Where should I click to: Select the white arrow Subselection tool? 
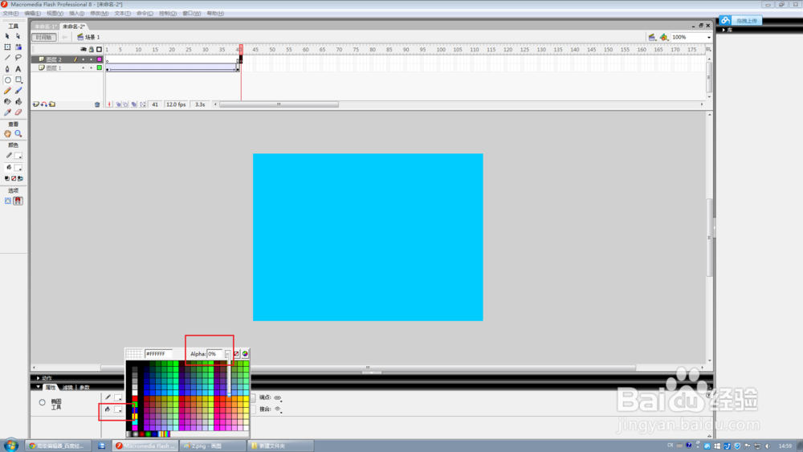click(x=18, y=36)
